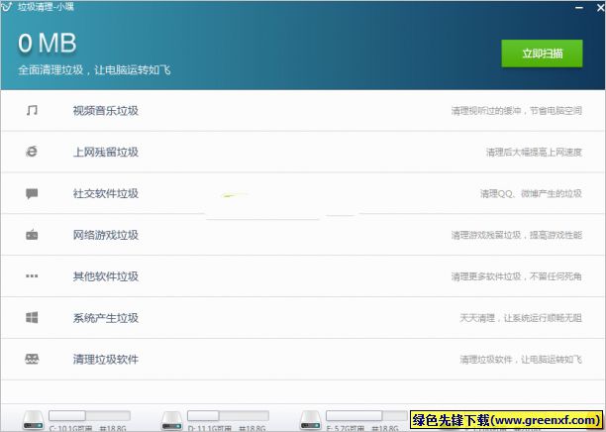Click the chat bubble icon for 社交软件垃圾
Viewport: 606px width, 432px height.
[32, 193]
